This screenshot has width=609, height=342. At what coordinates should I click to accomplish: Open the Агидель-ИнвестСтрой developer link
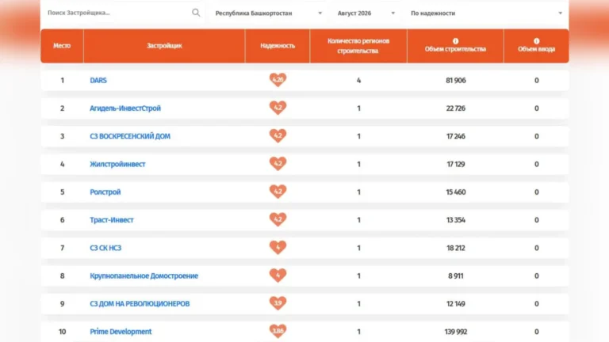125,108
